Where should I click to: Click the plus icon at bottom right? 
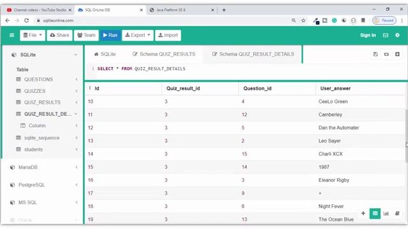pyautogui.click(x=363, y=214)
